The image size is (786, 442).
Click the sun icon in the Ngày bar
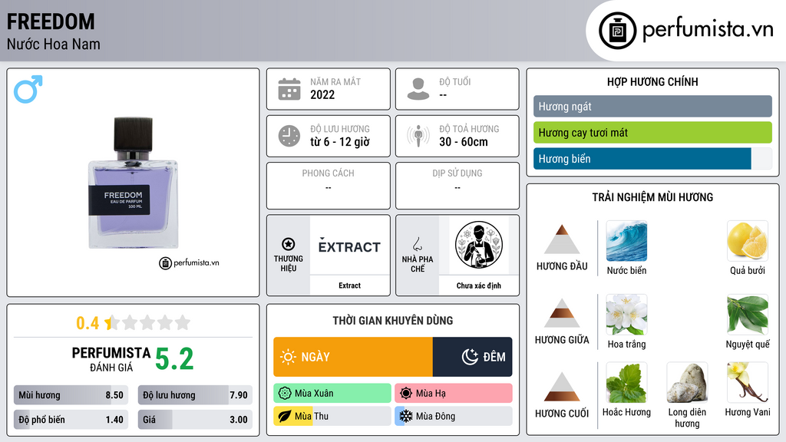(289, 357)
